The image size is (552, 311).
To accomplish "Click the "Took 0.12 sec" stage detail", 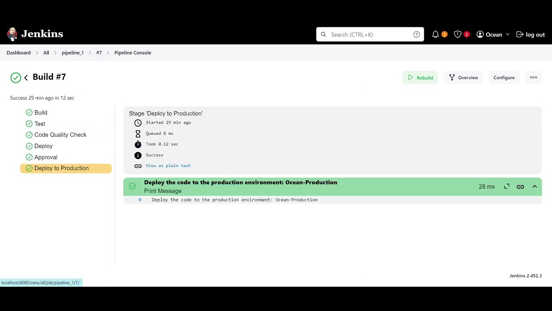I will (162, 144).
